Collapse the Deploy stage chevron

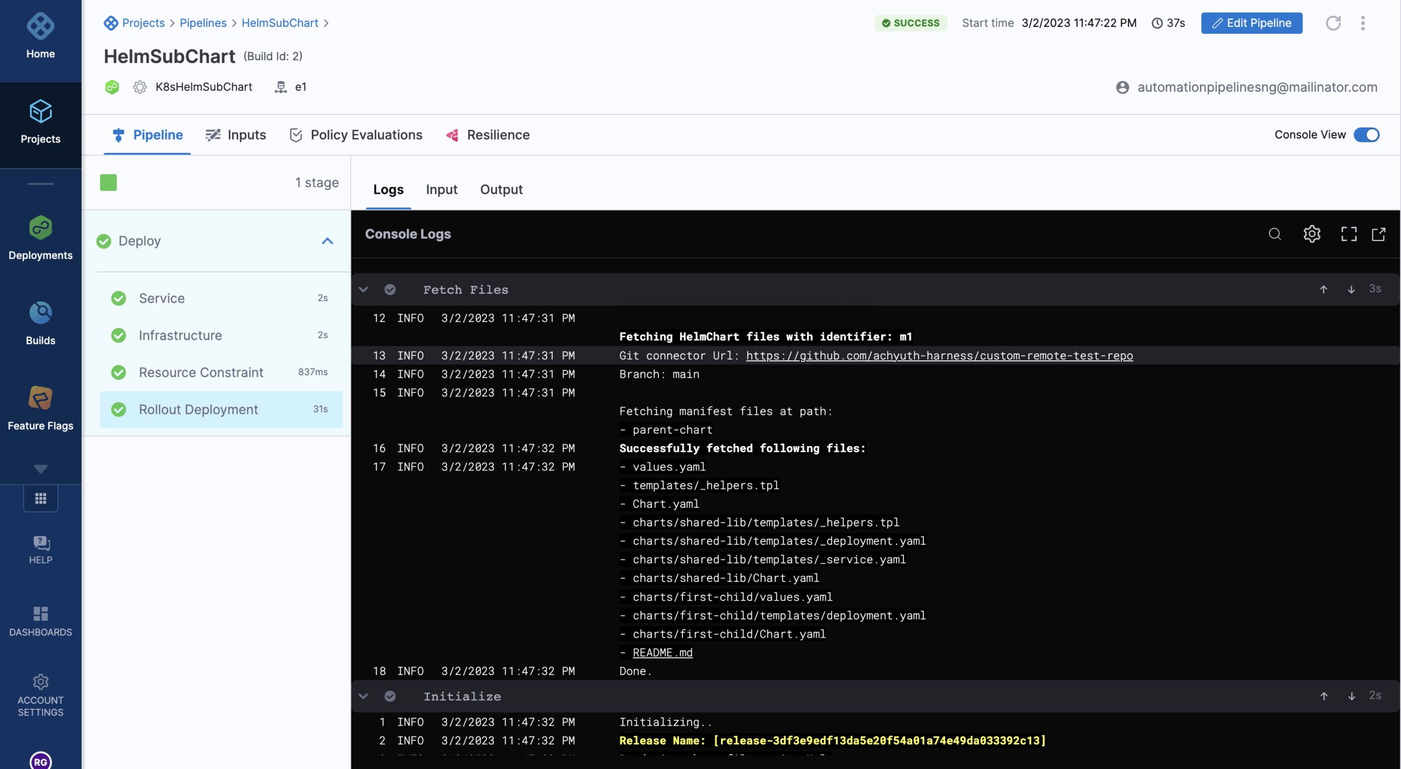tap(327, 241)
